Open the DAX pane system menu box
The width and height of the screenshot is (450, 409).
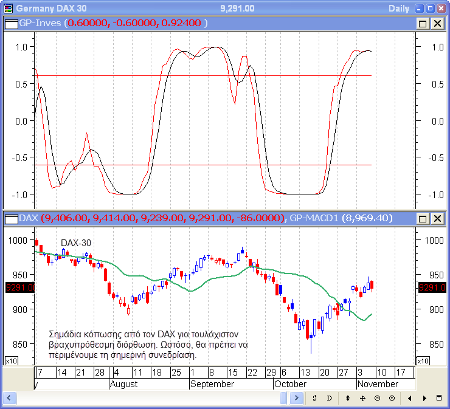(x=11, y=218)
